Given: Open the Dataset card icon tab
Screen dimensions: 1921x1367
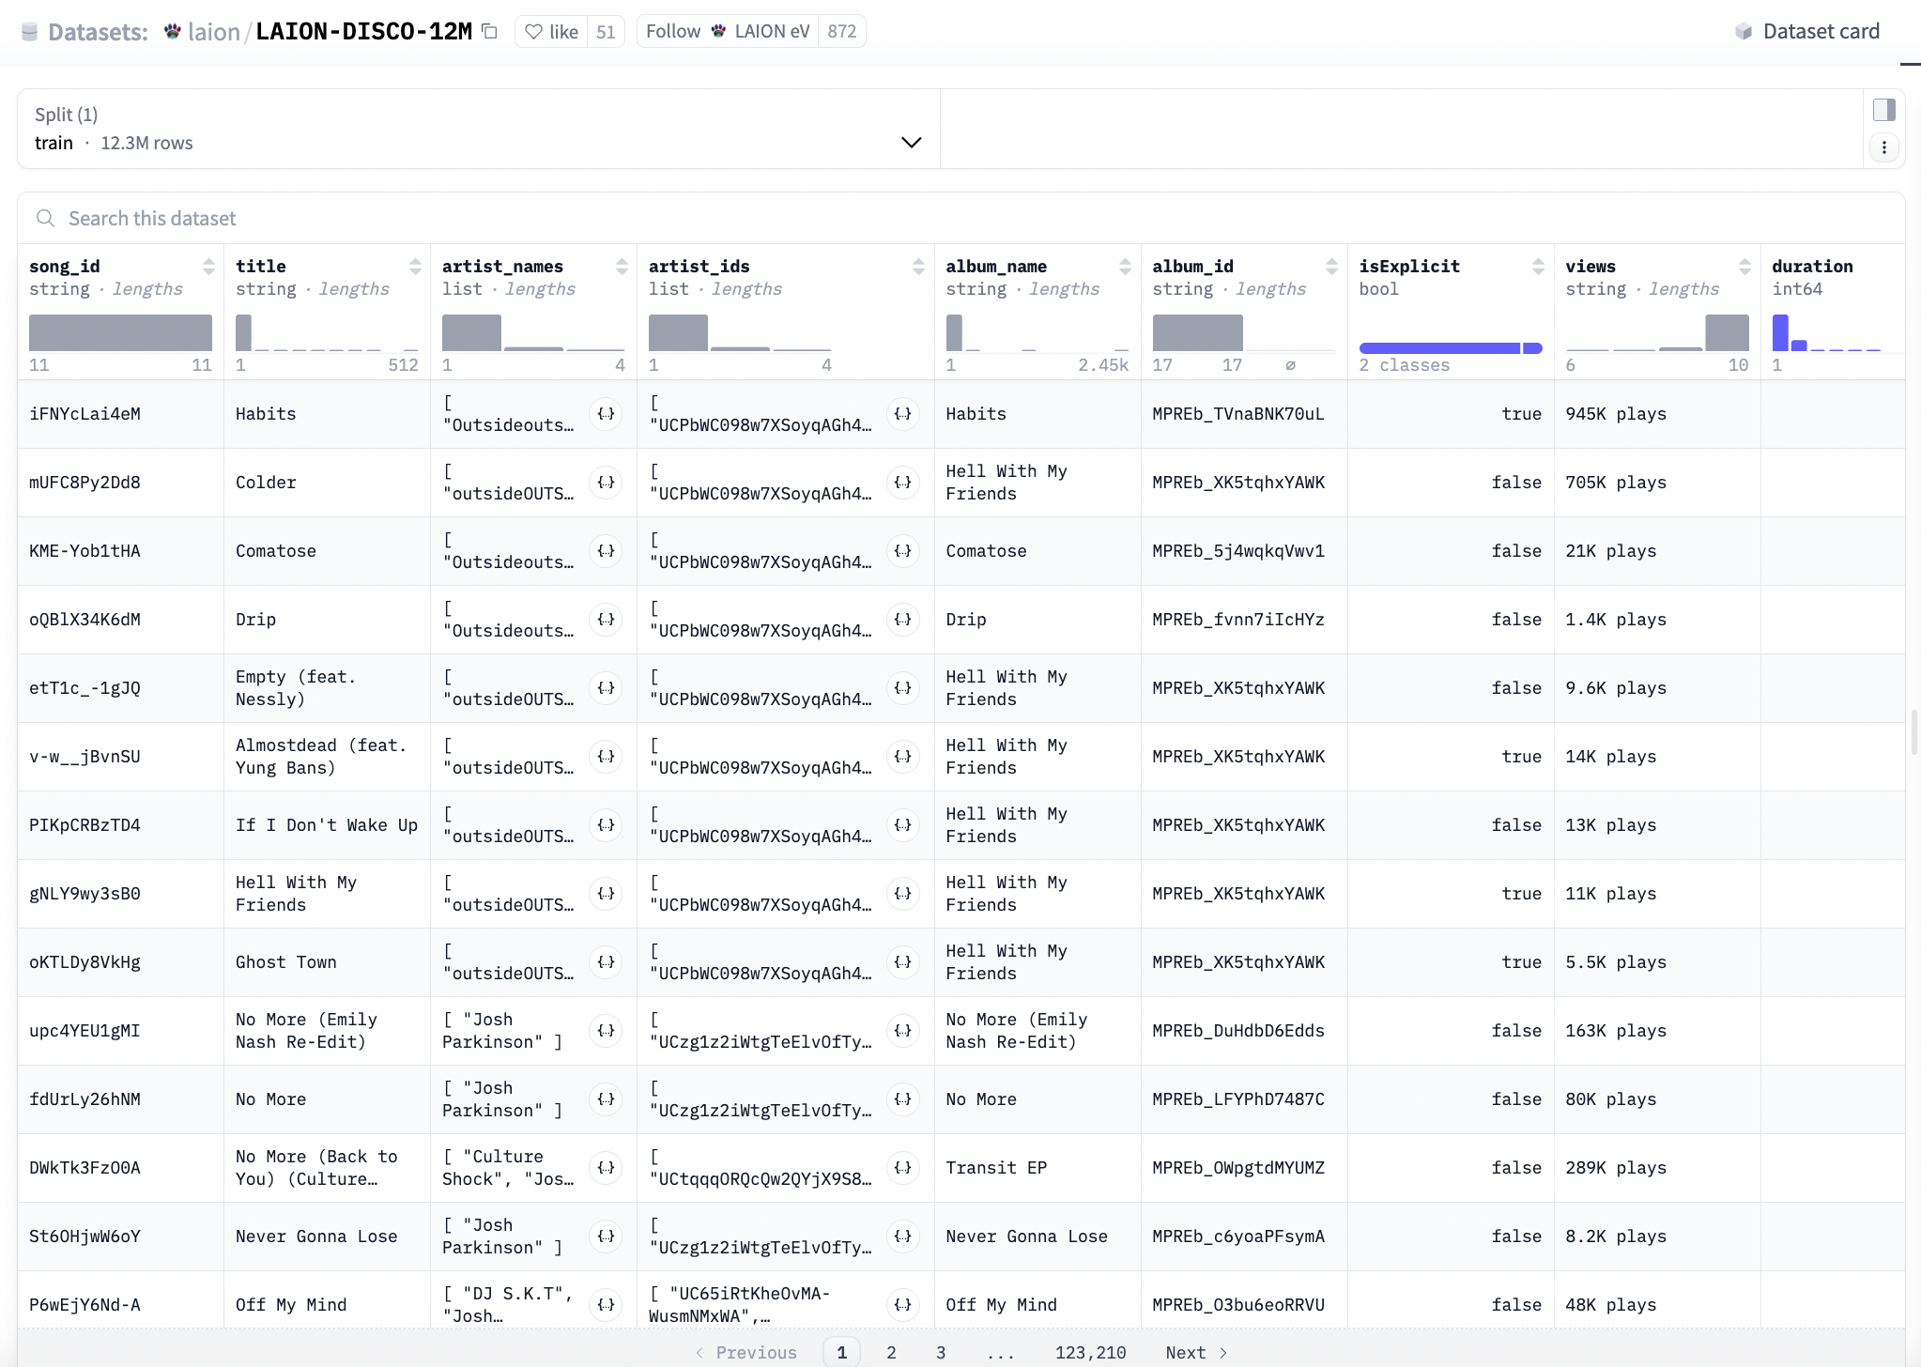Looking at the screenshot, I should coord(1743,32).
